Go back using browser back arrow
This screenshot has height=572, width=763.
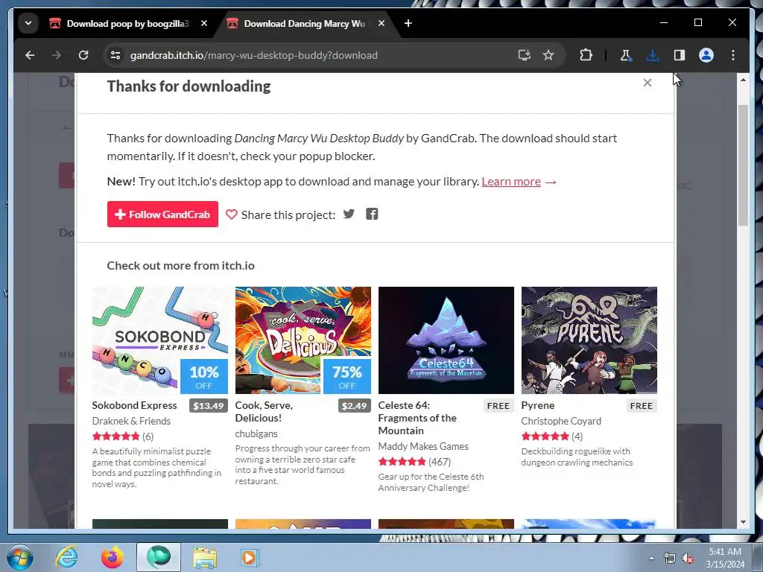(30, 55)
